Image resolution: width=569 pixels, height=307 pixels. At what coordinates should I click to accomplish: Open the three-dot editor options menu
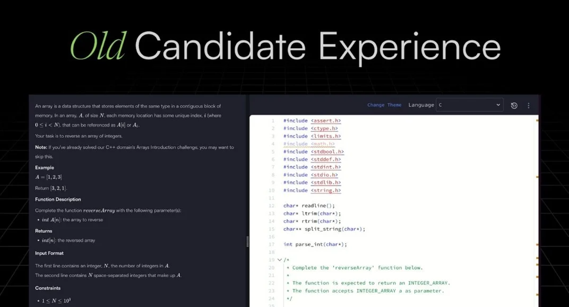(528, 105)
